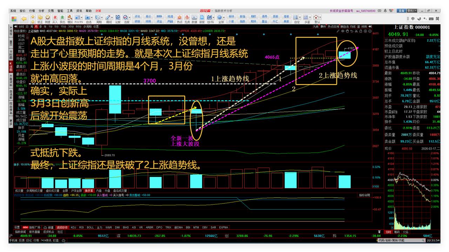Open the 系统 menu

[x=13, y=11]
